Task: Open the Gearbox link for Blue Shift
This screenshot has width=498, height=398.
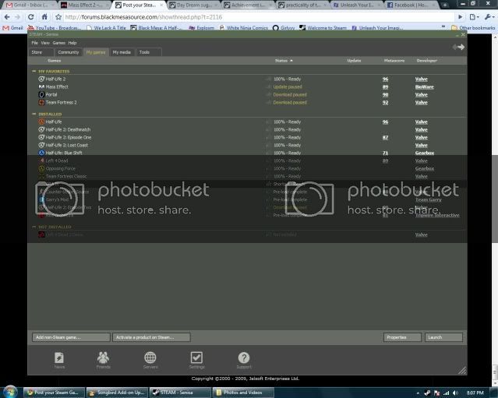Action: (x=424, y=153)
